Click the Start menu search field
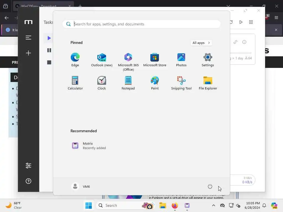This screenshot has height=212, width=283. point(141,24)
